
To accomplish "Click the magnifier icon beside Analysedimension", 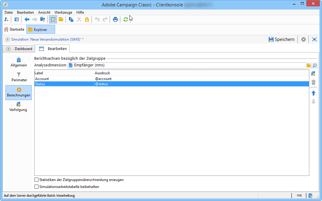I will 315,65.
